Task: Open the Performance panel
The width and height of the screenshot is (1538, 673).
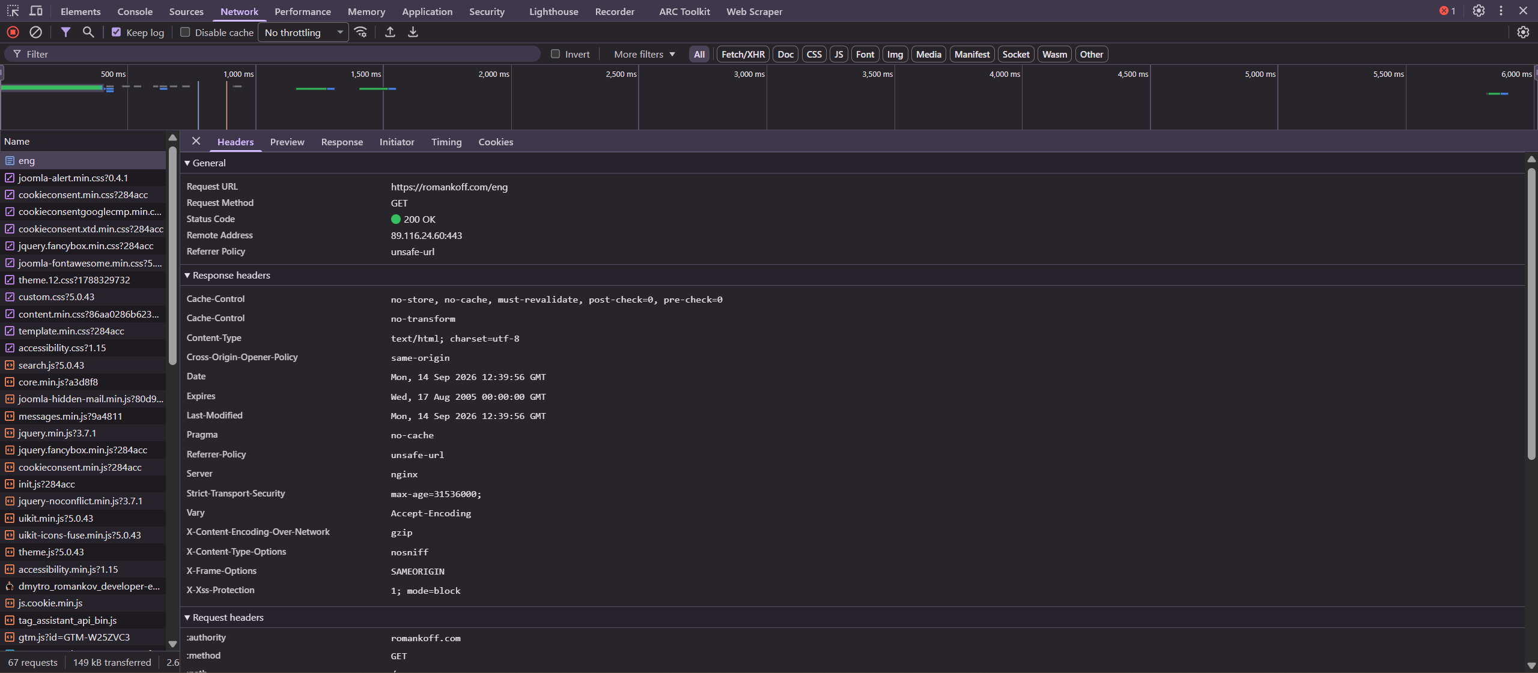Action: point(303,11)
